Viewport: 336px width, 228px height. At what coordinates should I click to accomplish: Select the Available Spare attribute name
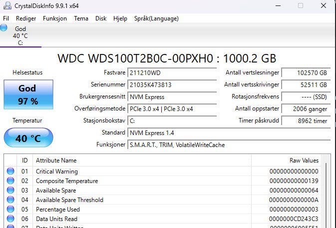coord(56,190)
